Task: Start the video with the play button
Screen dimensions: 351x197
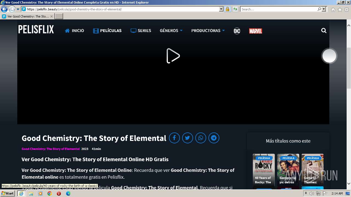Action: pos(173,56)
